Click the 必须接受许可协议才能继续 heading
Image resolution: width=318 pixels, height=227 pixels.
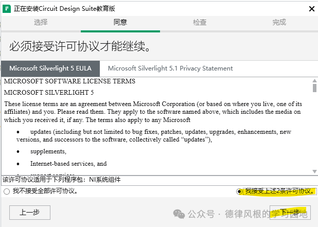[80, 46]
